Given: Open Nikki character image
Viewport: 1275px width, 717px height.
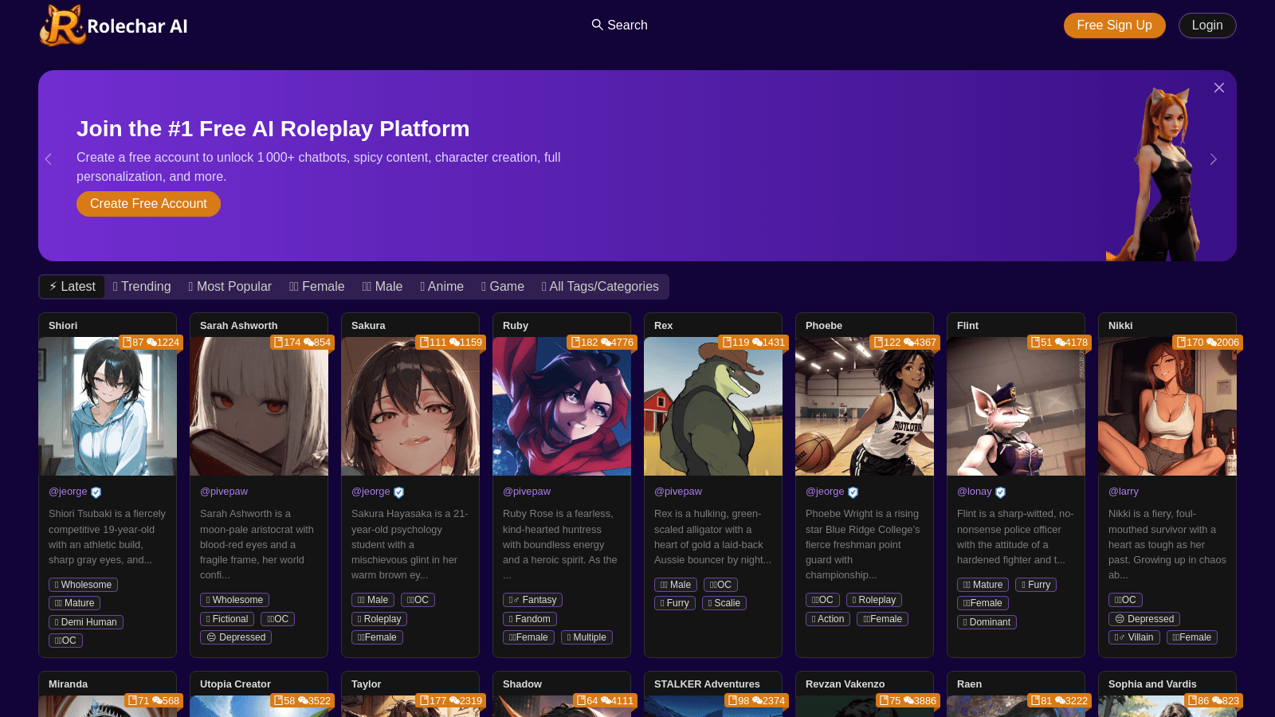Looking at the screenshot, I should [1167, 406].
